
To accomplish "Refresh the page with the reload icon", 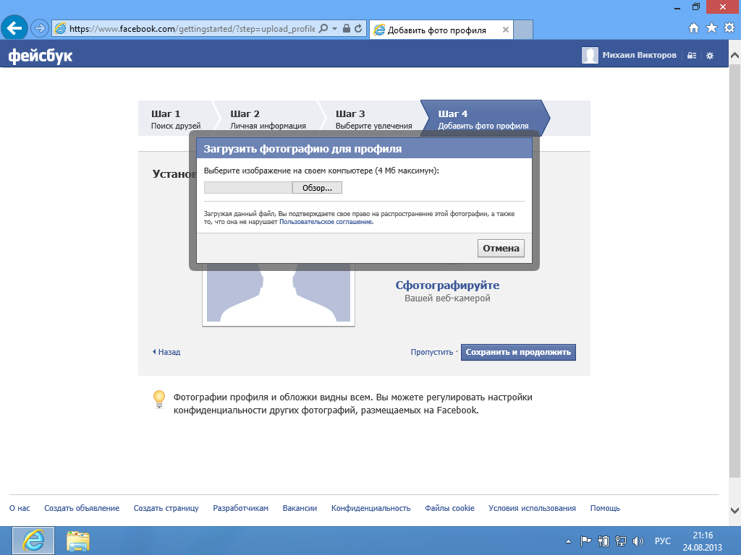I will click(358, 29).
